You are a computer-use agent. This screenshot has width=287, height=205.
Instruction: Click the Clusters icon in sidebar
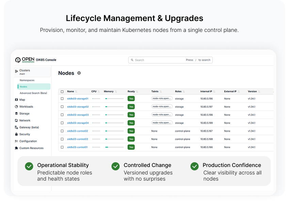tap(16, 71)
